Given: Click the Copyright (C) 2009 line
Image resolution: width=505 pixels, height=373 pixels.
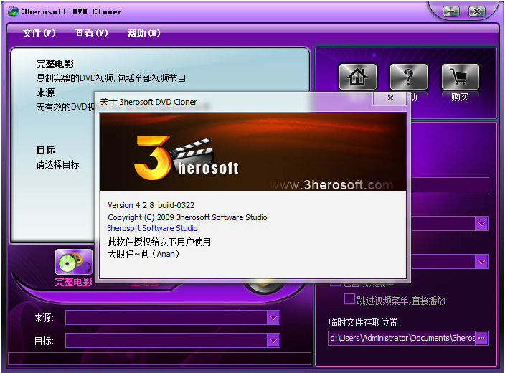Looking at the screenshot, I should (x=187, y=217).
